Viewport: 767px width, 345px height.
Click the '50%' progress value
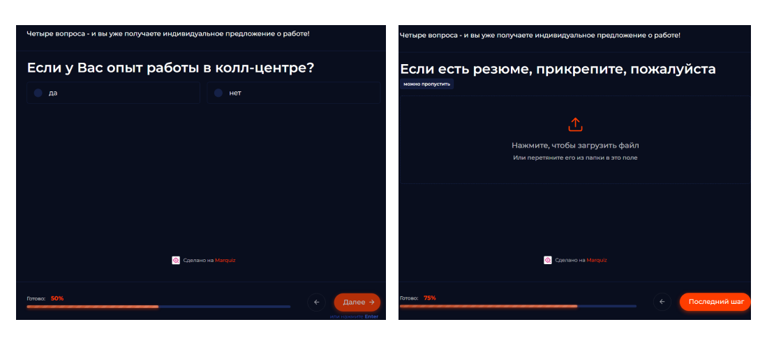[x=57, y=298]
